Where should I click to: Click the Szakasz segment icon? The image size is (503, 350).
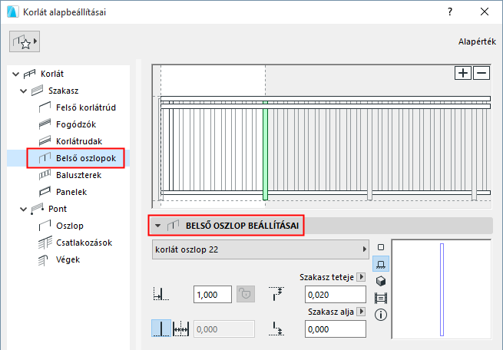37,91
